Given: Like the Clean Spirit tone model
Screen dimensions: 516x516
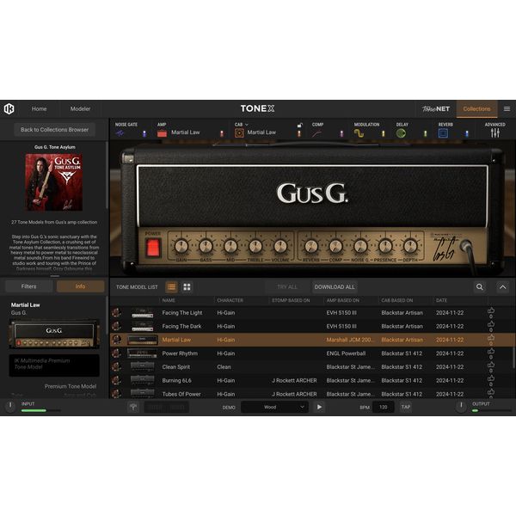Looking at the screenshot, I should 491,366.
